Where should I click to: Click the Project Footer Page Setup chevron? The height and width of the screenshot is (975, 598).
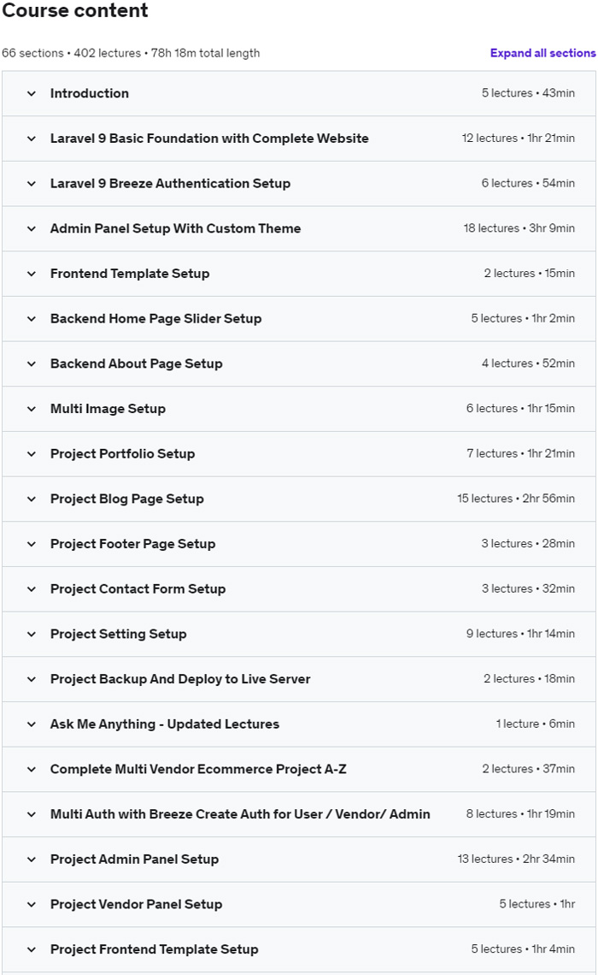tap(32, 544)
